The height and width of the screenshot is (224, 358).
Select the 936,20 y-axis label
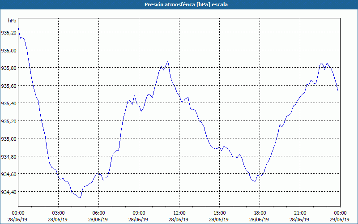[9, 33]
